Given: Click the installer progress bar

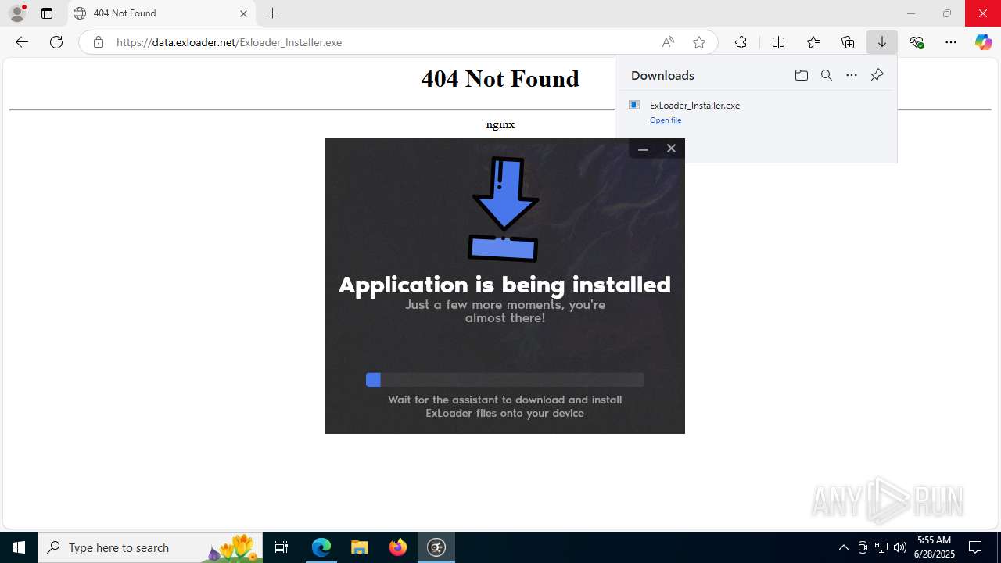Looking at the screenshot, I should click(505, 380).
